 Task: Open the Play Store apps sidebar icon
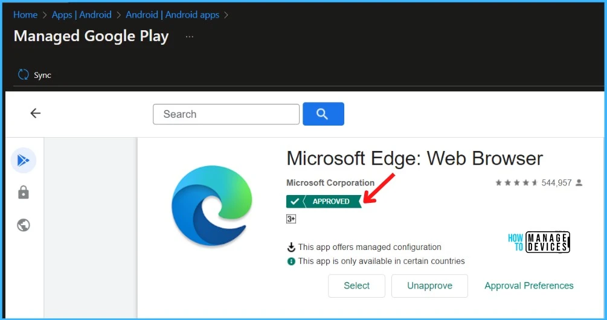(x=23, y=160)
